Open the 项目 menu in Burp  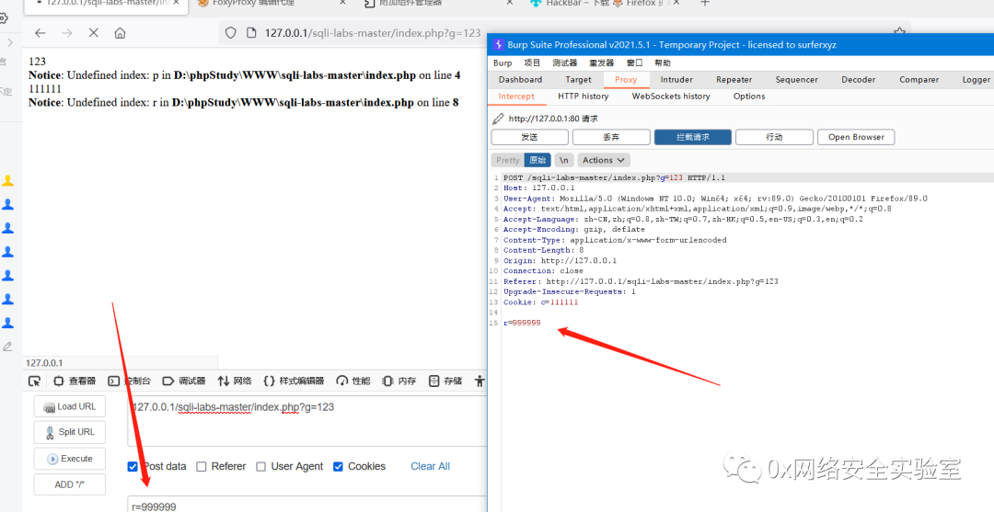click(533, 63)
